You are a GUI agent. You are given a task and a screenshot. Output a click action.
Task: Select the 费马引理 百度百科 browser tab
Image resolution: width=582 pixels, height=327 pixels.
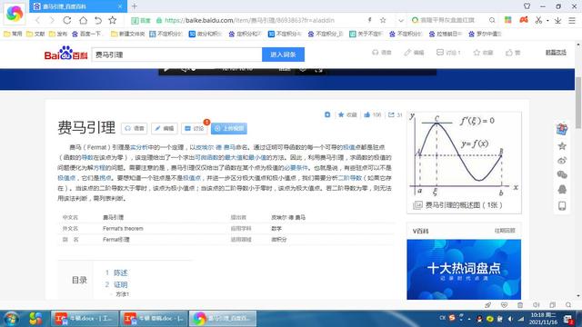78,6
